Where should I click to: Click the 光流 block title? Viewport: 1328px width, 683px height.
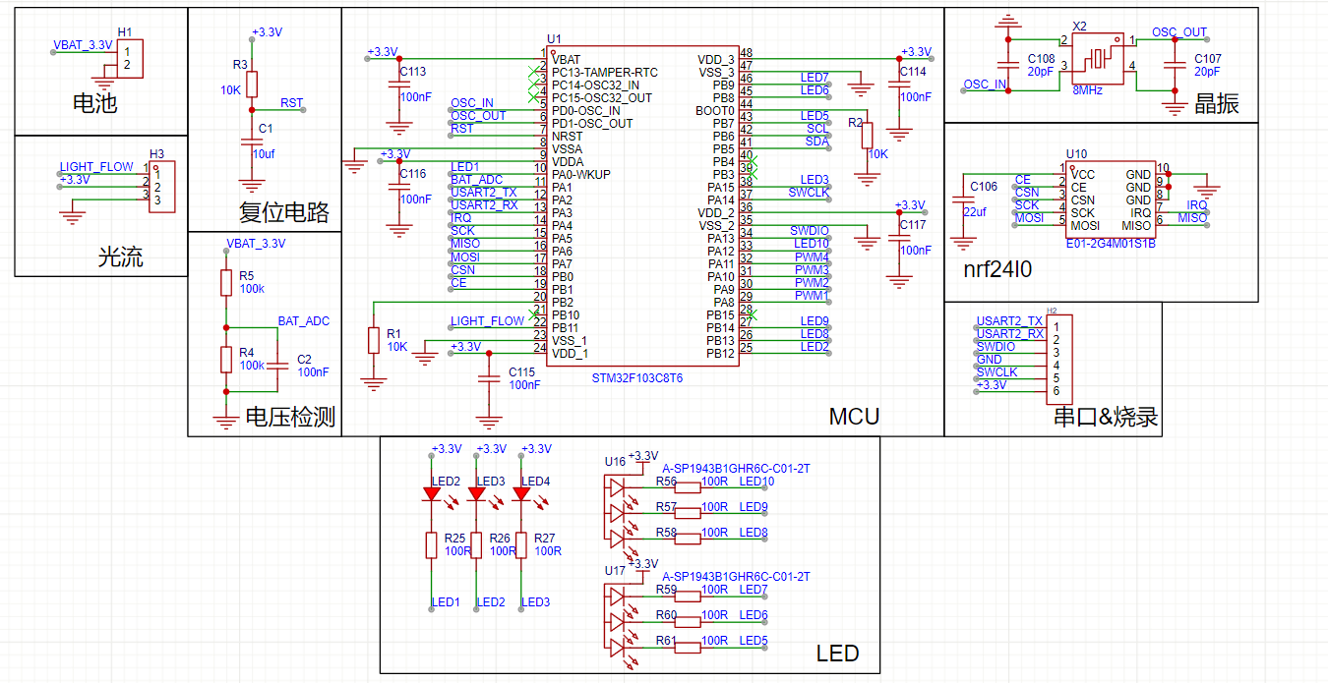click(120, 257)
